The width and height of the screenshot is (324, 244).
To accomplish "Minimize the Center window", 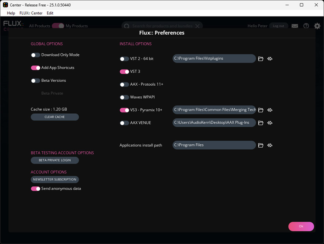I will pyautogui.click(x=287, y=5).
